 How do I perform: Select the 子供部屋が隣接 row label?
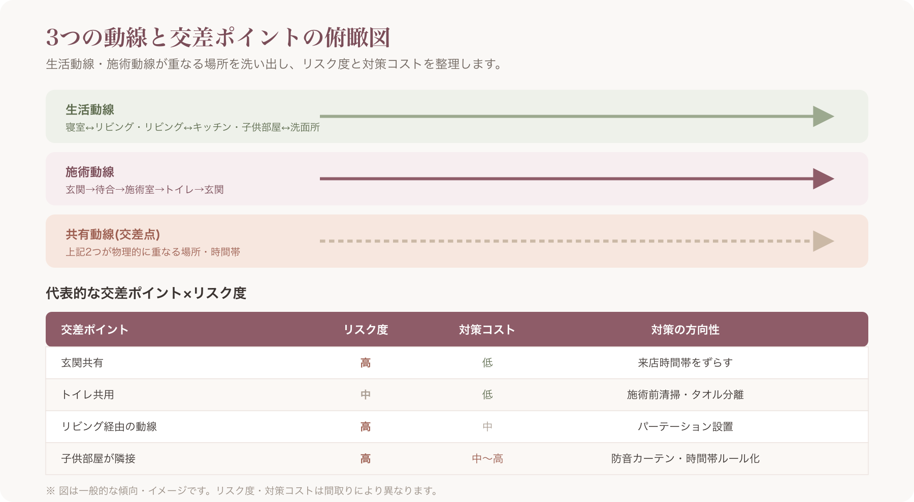98,458
